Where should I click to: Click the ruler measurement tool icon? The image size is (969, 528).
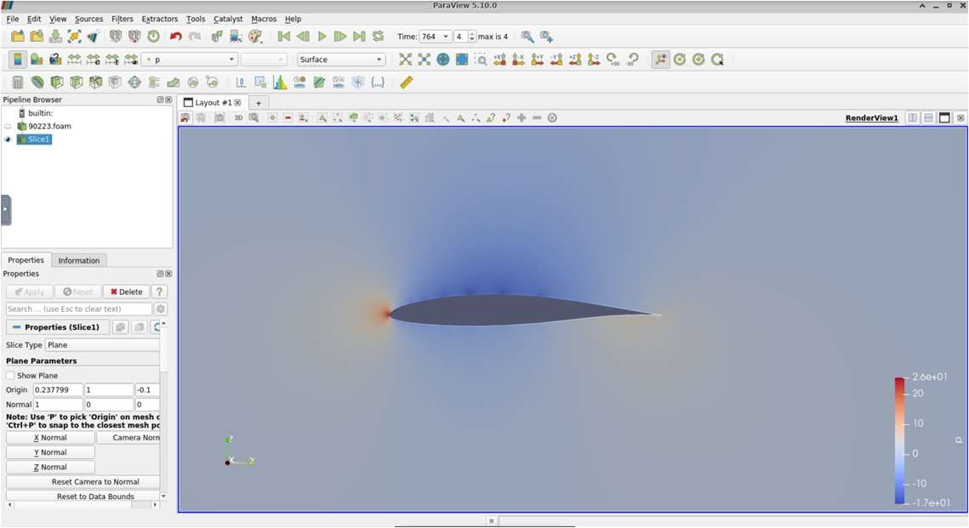click(x=406, y=82)
